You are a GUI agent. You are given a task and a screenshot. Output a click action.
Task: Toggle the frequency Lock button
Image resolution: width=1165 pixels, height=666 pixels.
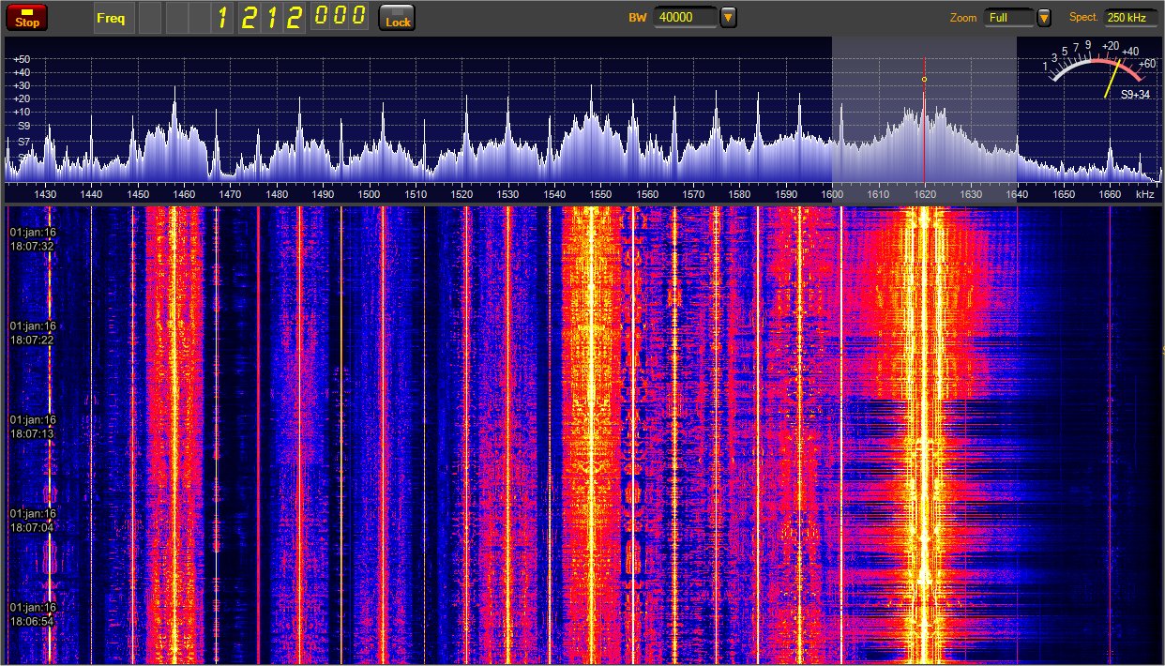coord(397,18)
